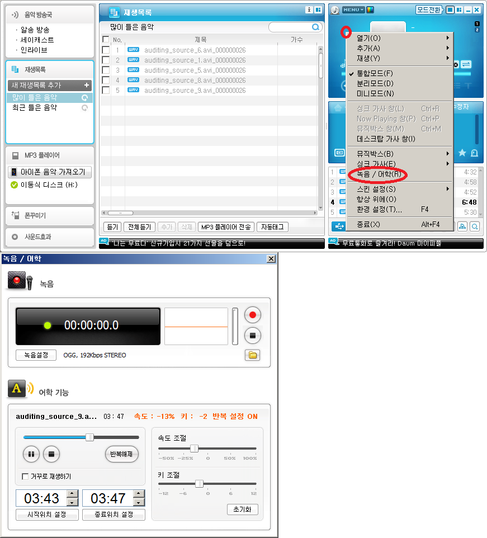Pause playback in the language learning panel
Screen dimensions: 487x538
31,454
